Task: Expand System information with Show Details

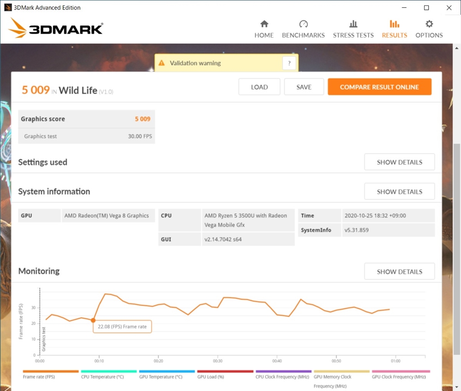Action: [x=399, y=191]
